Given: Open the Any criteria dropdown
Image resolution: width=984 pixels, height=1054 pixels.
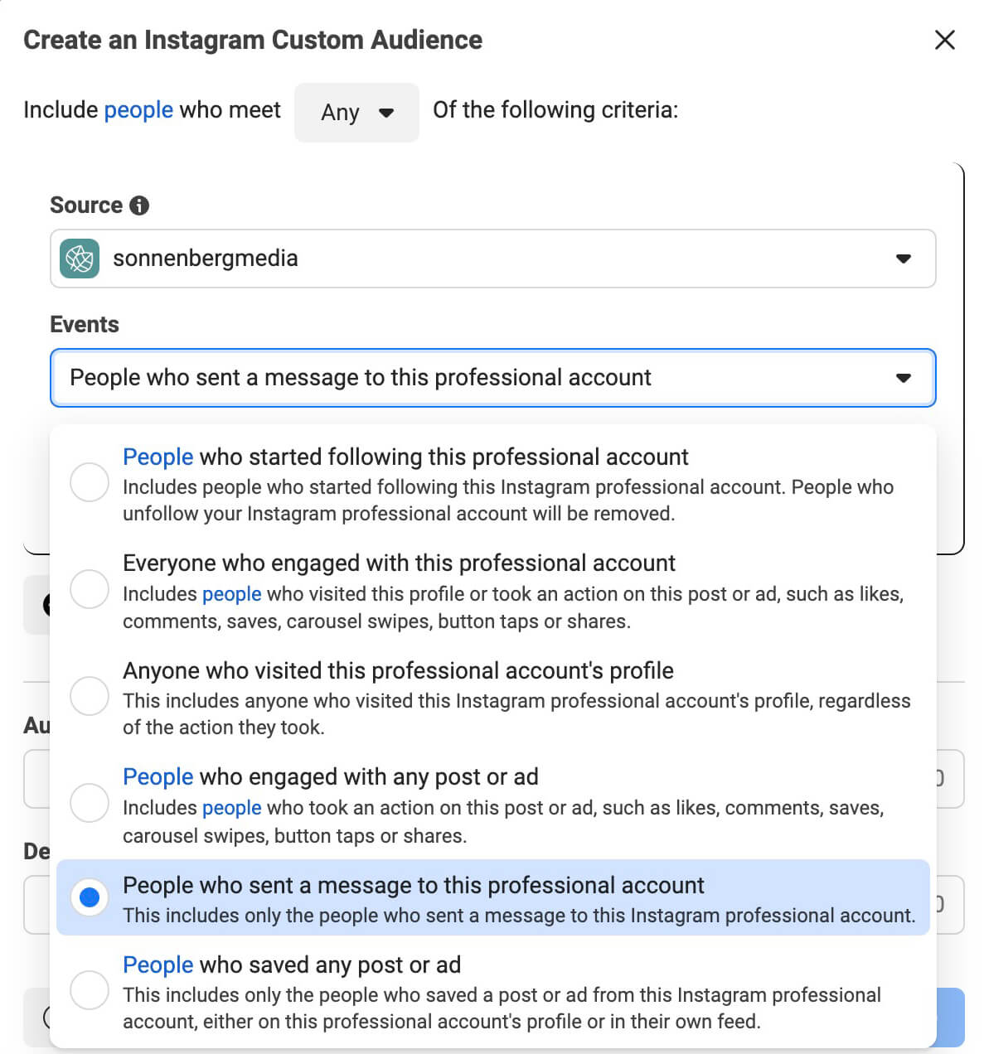Looking at the screenshot, I should (356, 112).
